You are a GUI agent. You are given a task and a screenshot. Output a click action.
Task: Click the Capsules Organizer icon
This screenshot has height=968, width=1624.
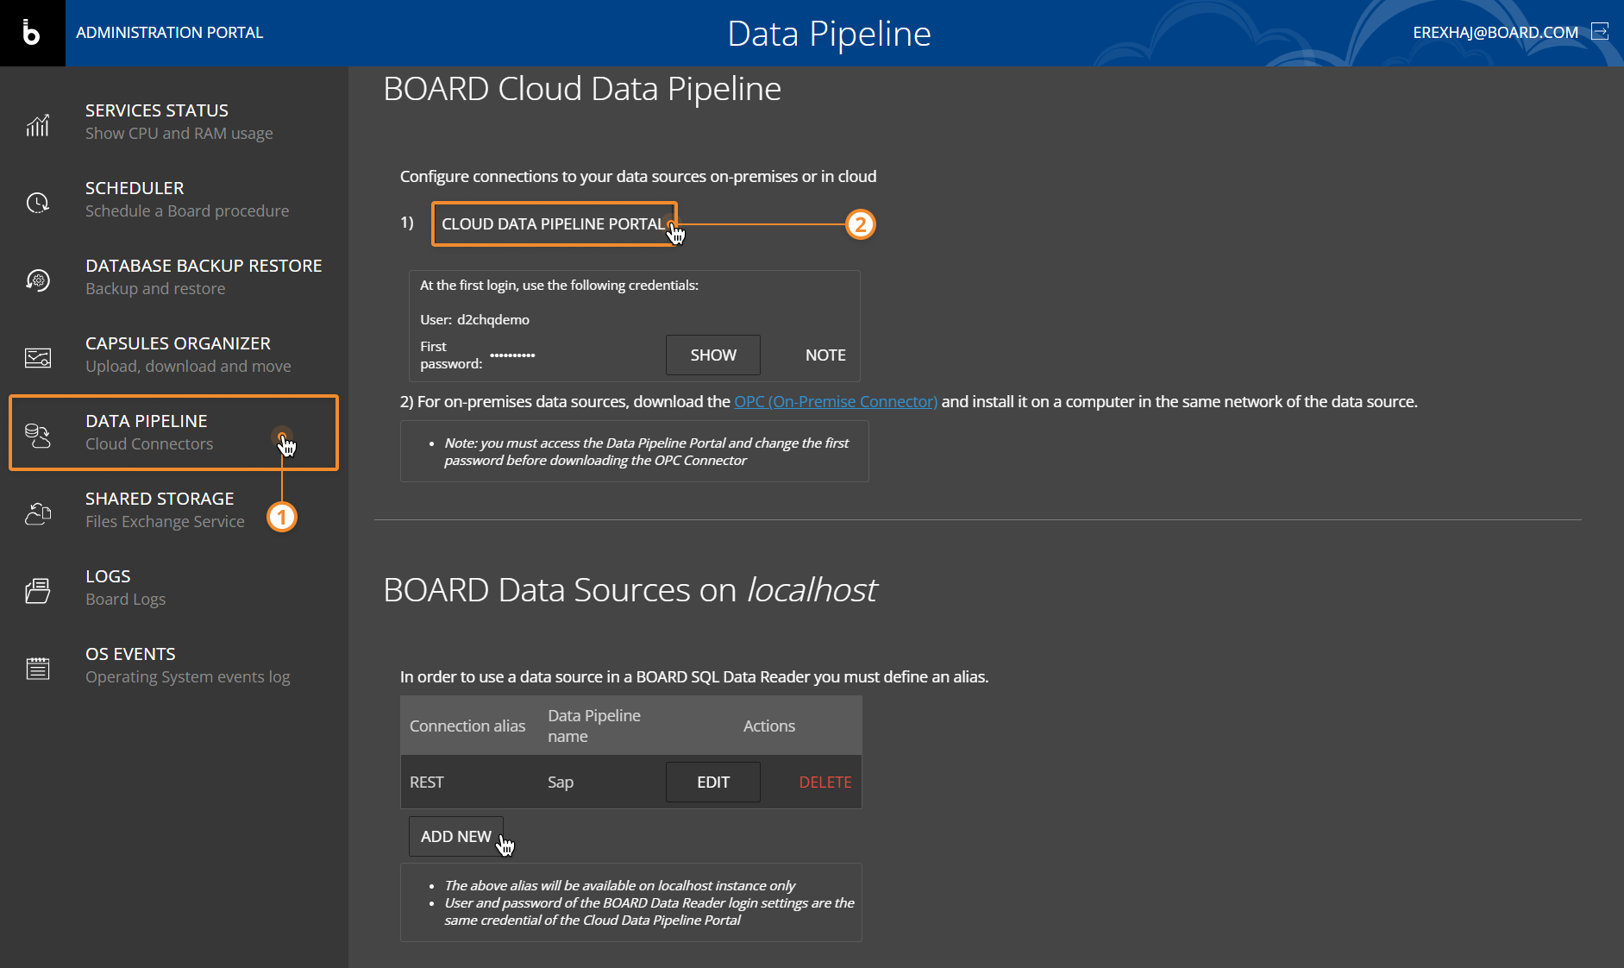(38, 358)
